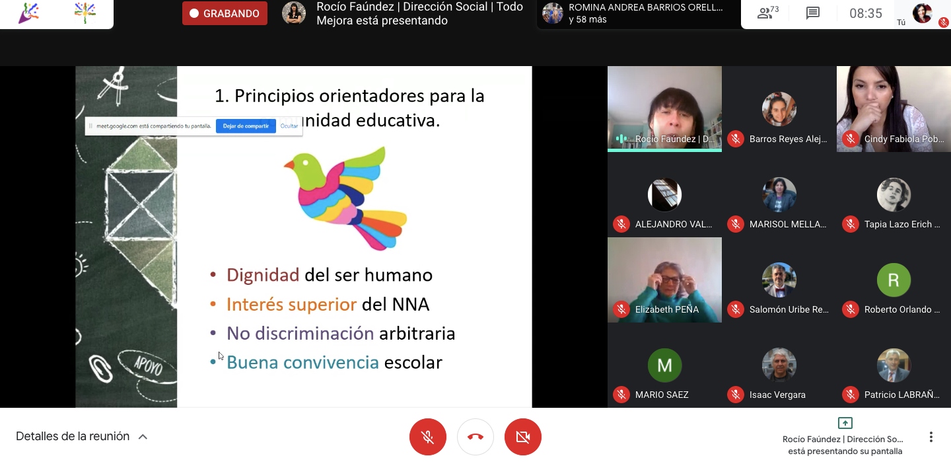Click the GRABANDO recording indicator

(x=225, y=13)
